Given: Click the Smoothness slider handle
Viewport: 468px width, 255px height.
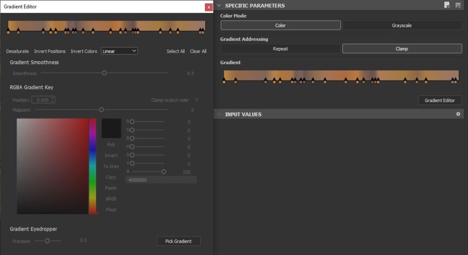Looking at the screenshot, I should point(104,73).
